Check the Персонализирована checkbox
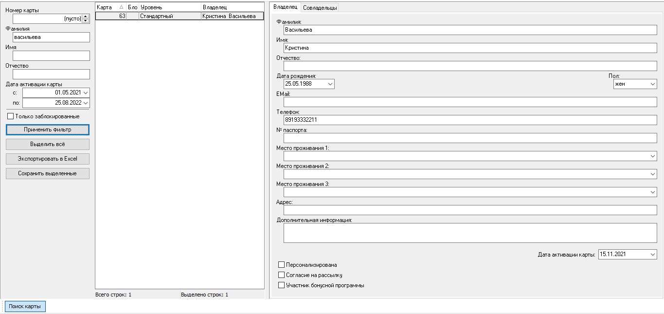The image size is (664, 314). tap(281, 265)
